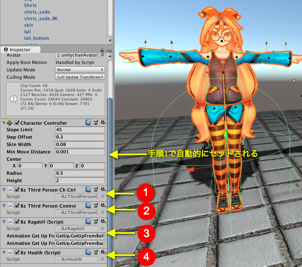Select tail_bottom in the hierarchy
Viewport: 302px width, 267px height.
(36, 38)
